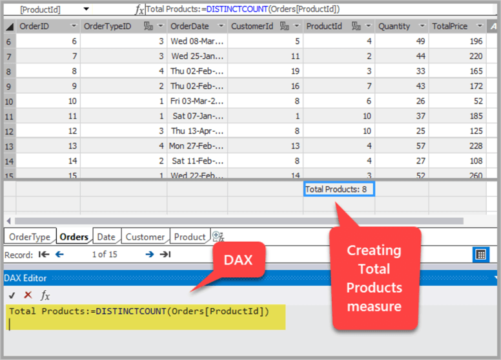Click the TotalPrice cell showing 220

pyautogui.click(x=458, y=56)
